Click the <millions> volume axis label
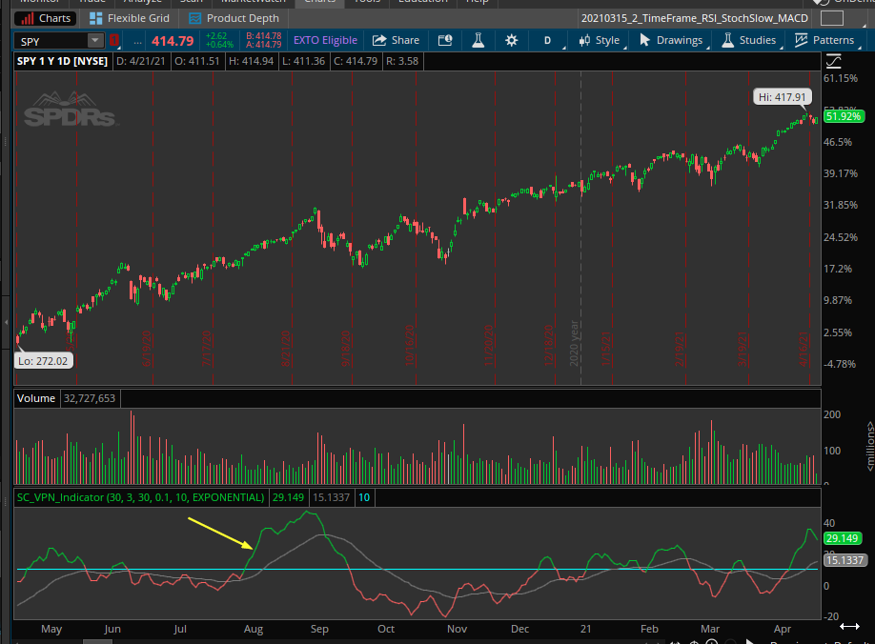The height and width of the screenshot is (644, 875). pos(870,446)
